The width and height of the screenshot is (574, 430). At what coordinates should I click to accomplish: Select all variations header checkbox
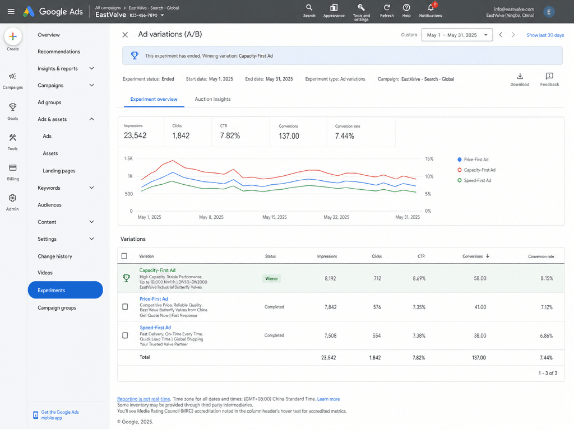(x=124, y=256)
